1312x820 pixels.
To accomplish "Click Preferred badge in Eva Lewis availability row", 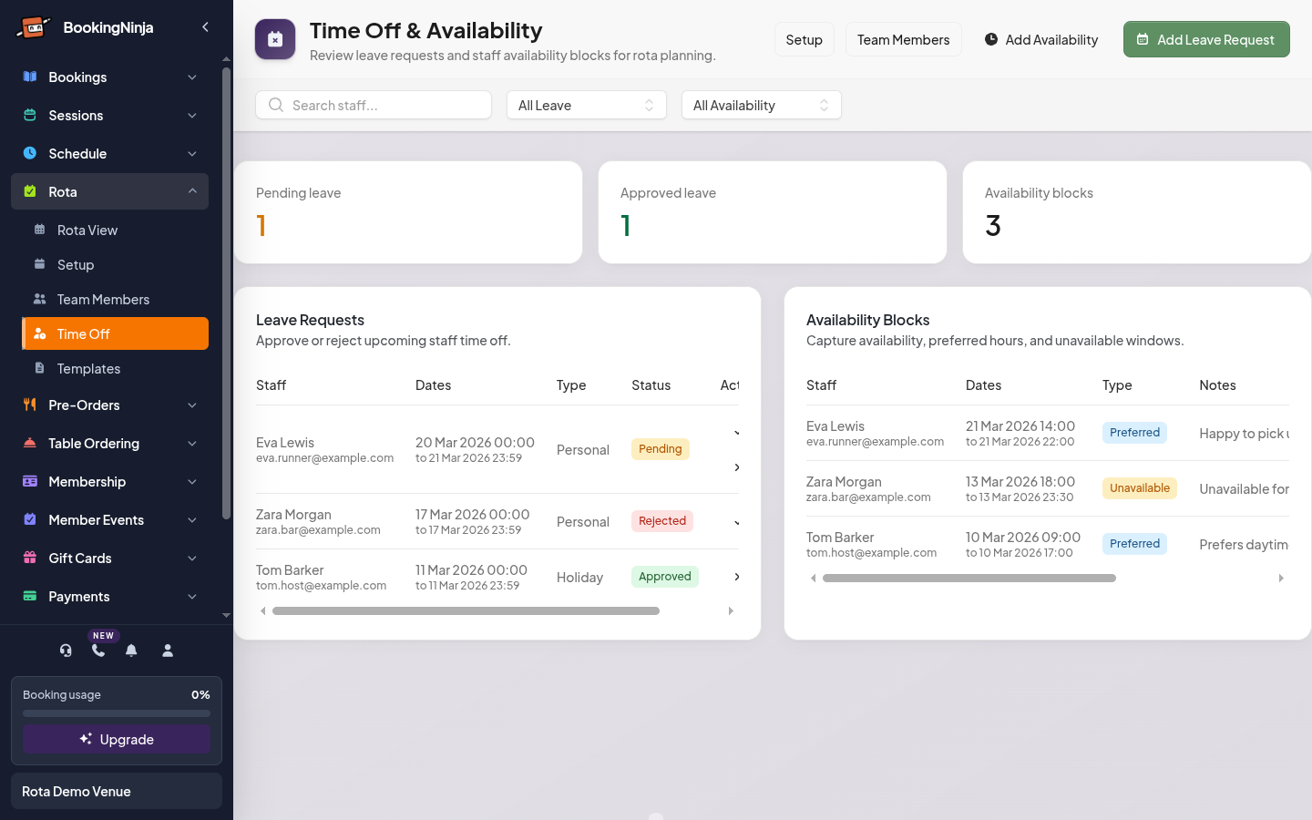I will point(1134,433).
